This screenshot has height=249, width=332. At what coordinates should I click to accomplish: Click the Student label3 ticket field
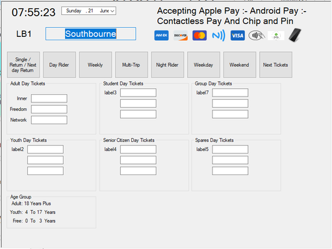(x=138, y=93)
